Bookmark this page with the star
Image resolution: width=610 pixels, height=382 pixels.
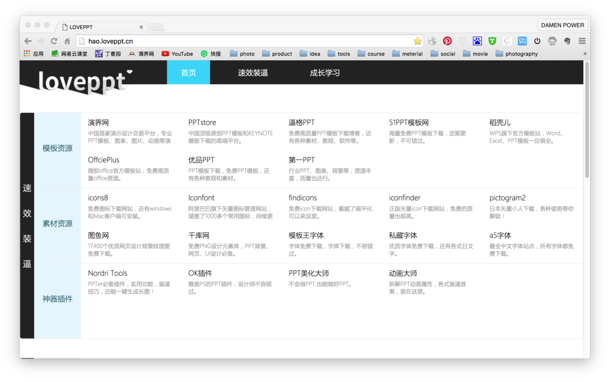pos(418,41)
